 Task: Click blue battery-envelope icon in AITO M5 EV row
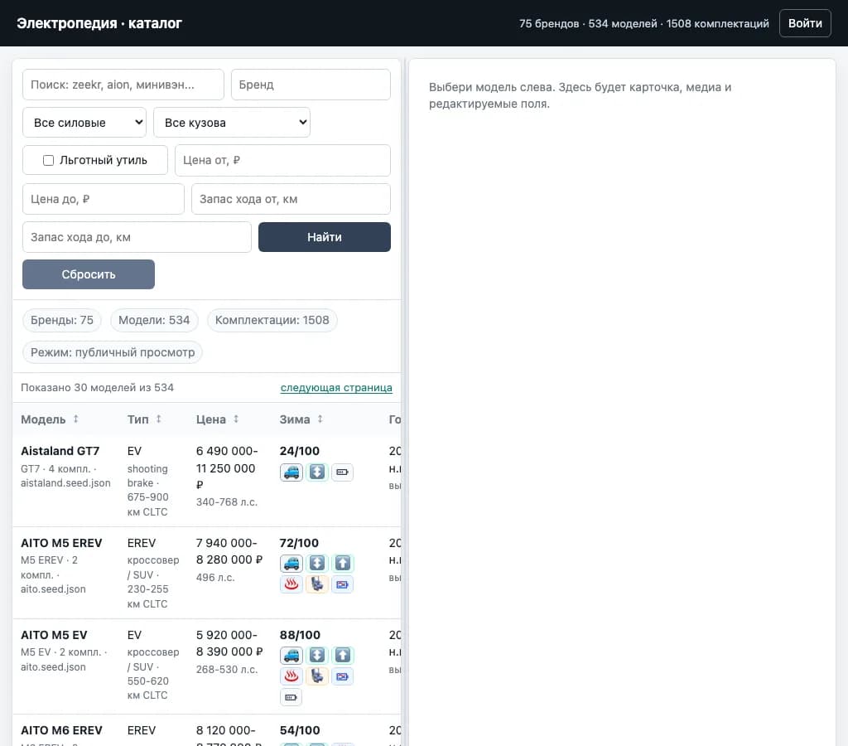[342, 676]
